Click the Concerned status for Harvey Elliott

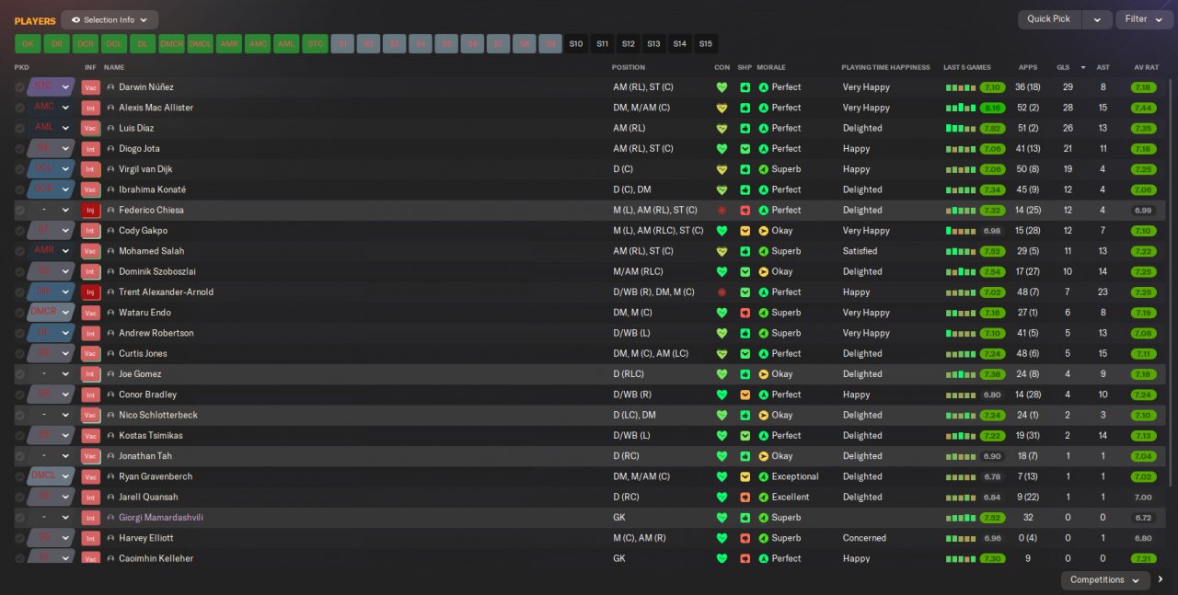click(864, 538)
